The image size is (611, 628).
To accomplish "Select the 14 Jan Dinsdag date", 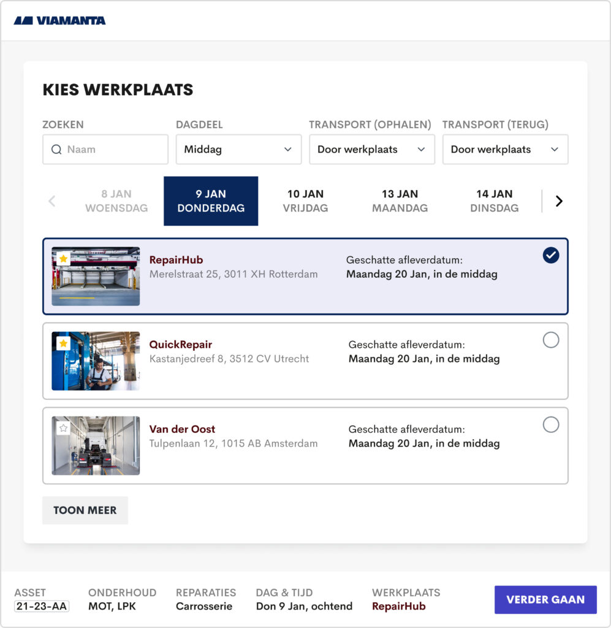I will coord(494,201).
